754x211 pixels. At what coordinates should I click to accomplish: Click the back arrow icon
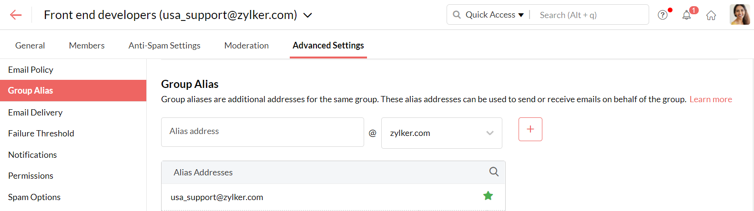16,15
